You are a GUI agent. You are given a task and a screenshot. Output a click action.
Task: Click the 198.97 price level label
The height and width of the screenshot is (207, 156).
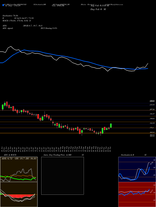(152, 114)
